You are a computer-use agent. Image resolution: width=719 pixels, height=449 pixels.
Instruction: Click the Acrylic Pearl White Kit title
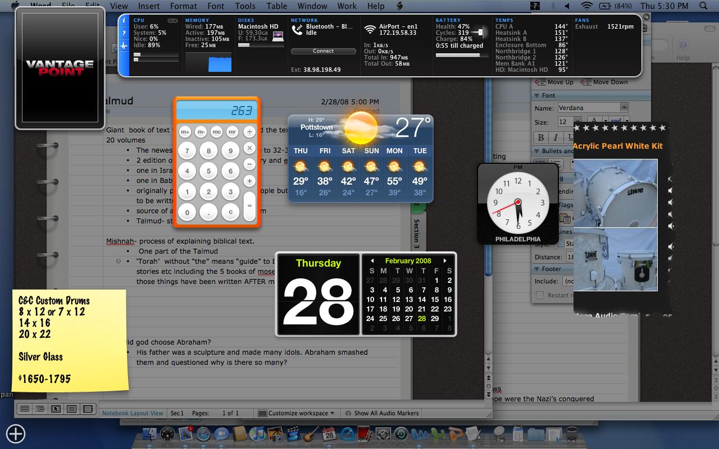(x=618, y=146)
